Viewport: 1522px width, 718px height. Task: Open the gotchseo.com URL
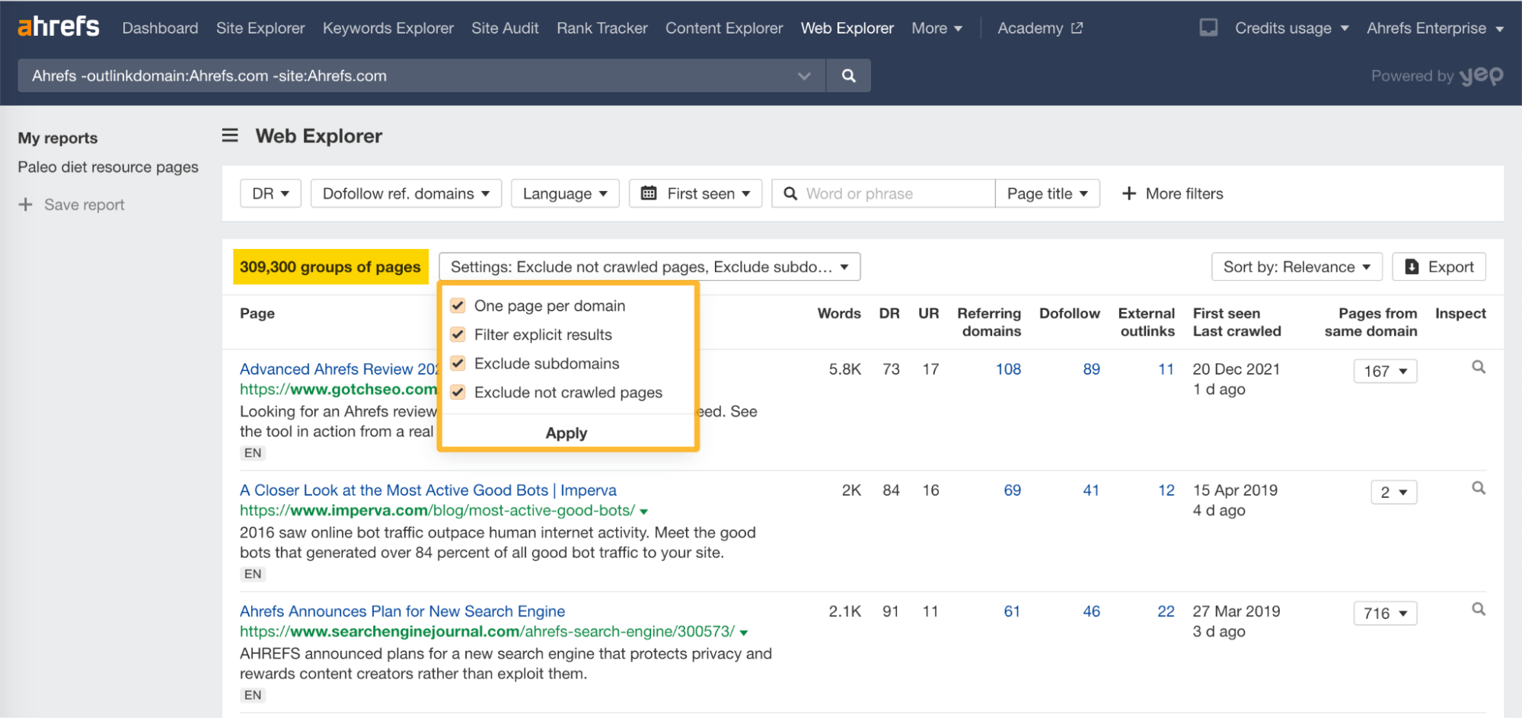coord(339,389)
